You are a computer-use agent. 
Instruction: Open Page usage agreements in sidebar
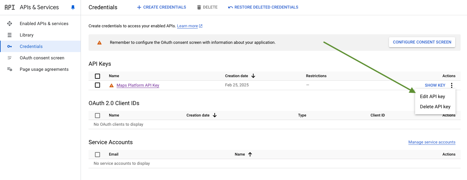(40, 69)
